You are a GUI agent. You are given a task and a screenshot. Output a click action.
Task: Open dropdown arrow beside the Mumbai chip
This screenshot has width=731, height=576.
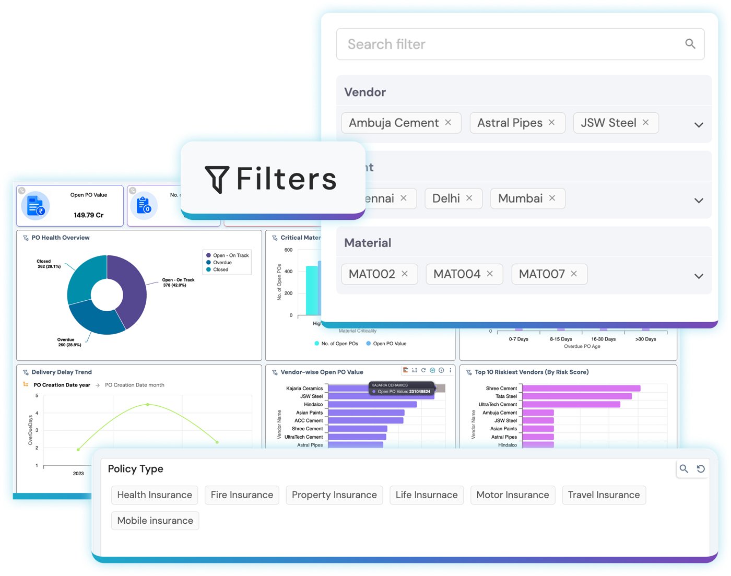pos(699,201)
